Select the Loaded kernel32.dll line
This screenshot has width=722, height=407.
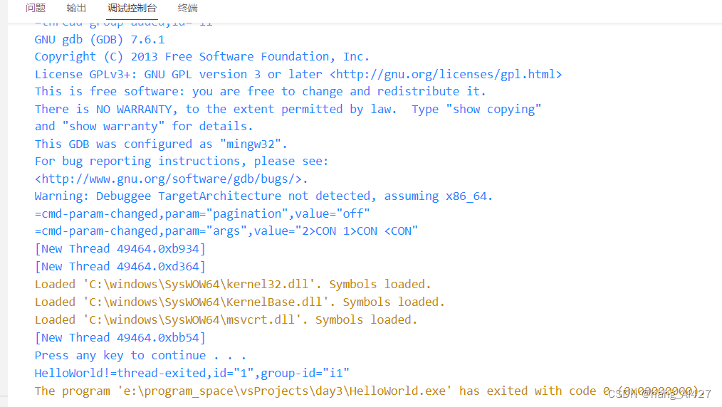233,284
